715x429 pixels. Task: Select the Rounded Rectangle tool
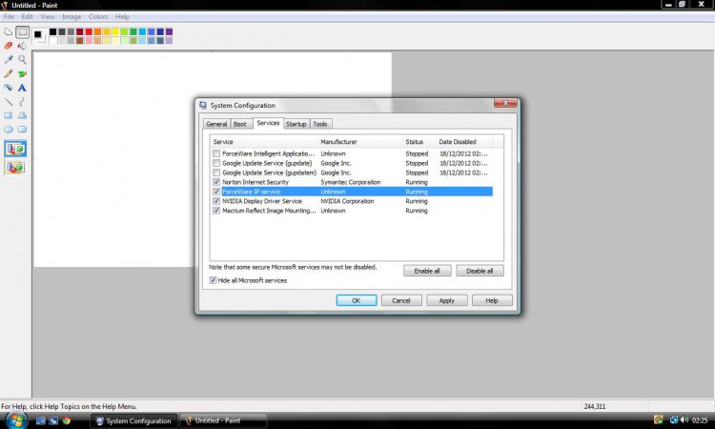[22, 130]
